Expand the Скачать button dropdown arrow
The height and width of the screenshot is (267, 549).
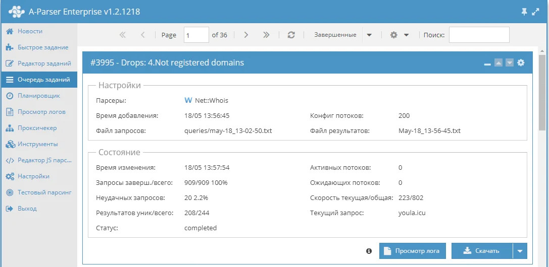[520, 251]
